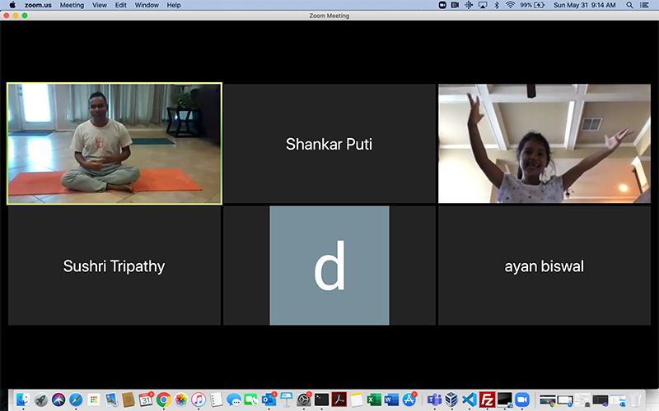Open Adobe Acrobat from the Dock
This screenshot has height=411, width=659.
(x=339, y=399)
